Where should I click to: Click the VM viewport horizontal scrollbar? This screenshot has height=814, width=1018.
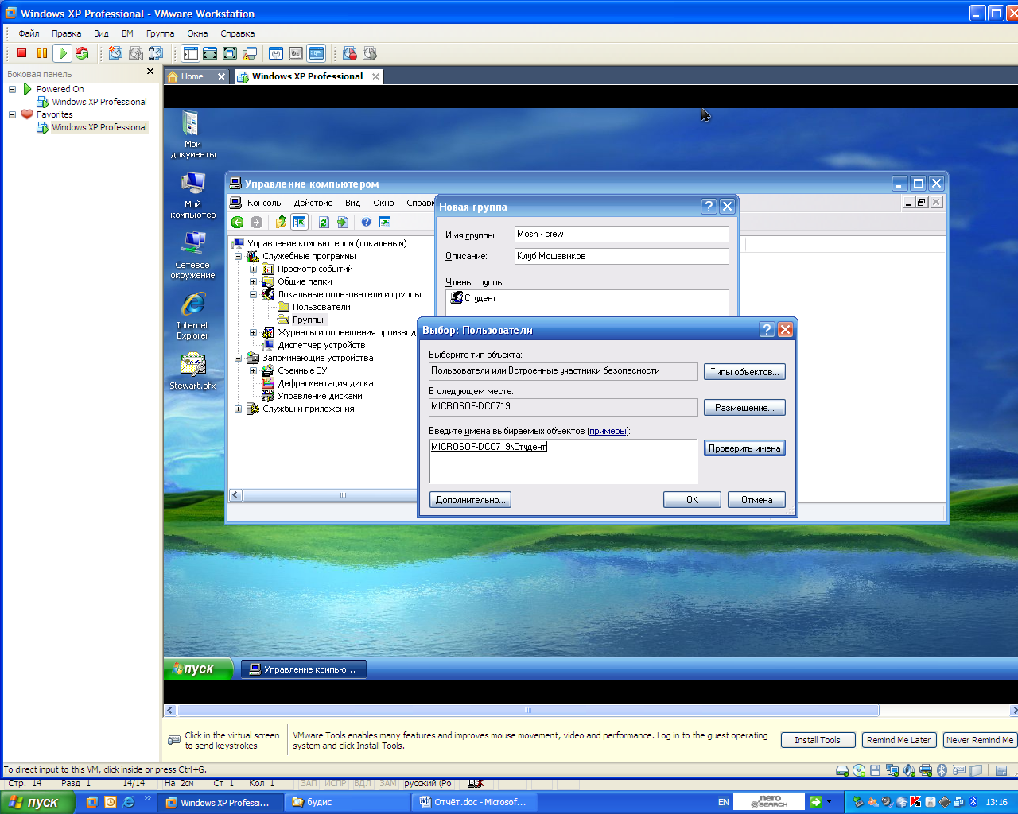coord(528,711)
